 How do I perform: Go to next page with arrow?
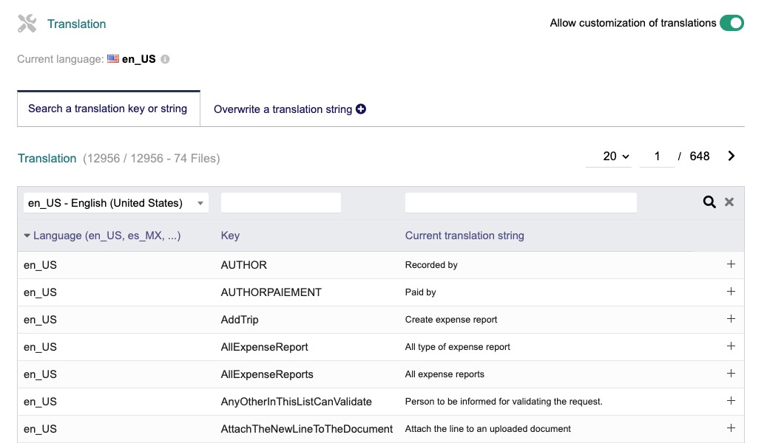[x=731, y=156]
